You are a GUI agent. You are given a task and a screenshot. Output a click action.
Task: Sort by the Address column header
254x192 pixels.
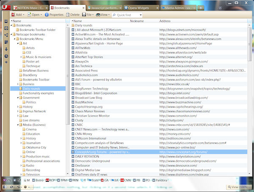(x=165, y=21)
